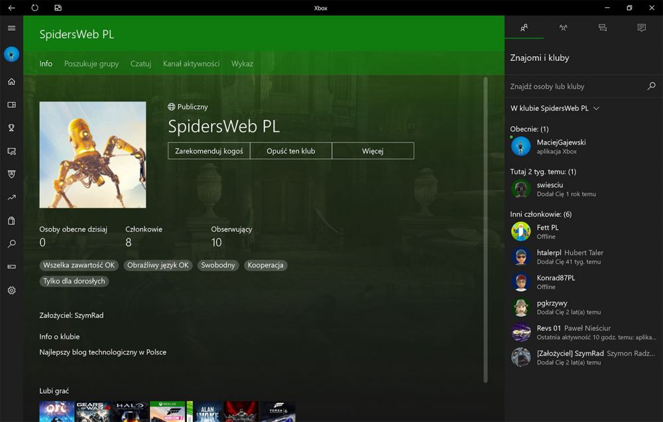663x422 pixels.
Task: Open Achievements trophy icon
Action: 11,128
